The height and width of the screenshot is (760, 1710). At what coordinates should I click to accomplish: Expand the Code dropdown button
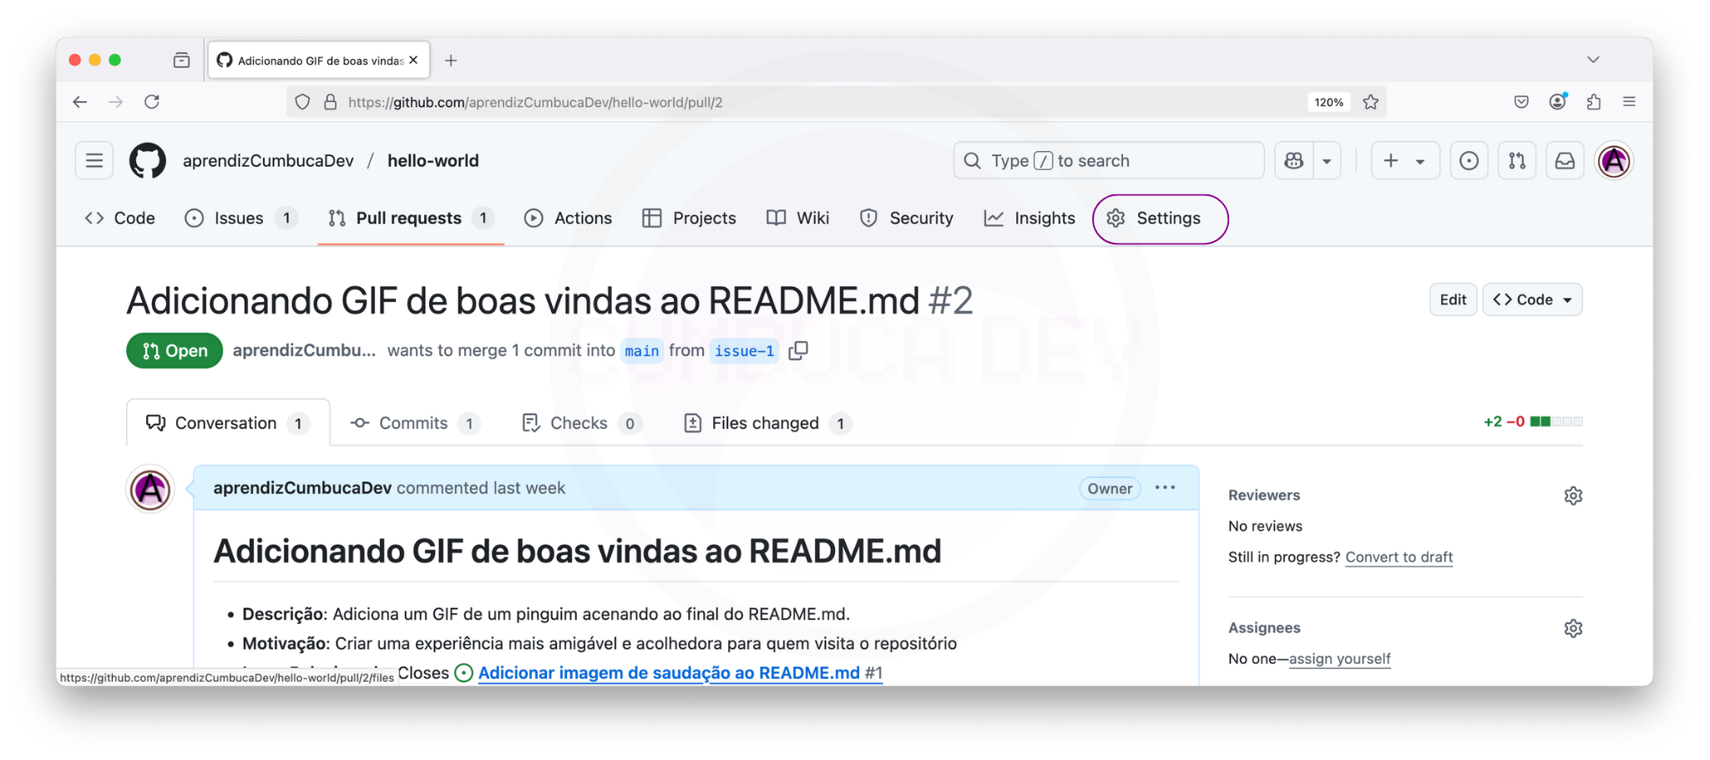point(1532,299)
